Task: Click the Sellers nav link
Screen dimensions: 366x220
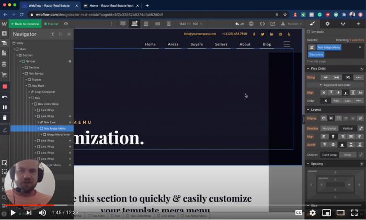Action: click(221, 44)
